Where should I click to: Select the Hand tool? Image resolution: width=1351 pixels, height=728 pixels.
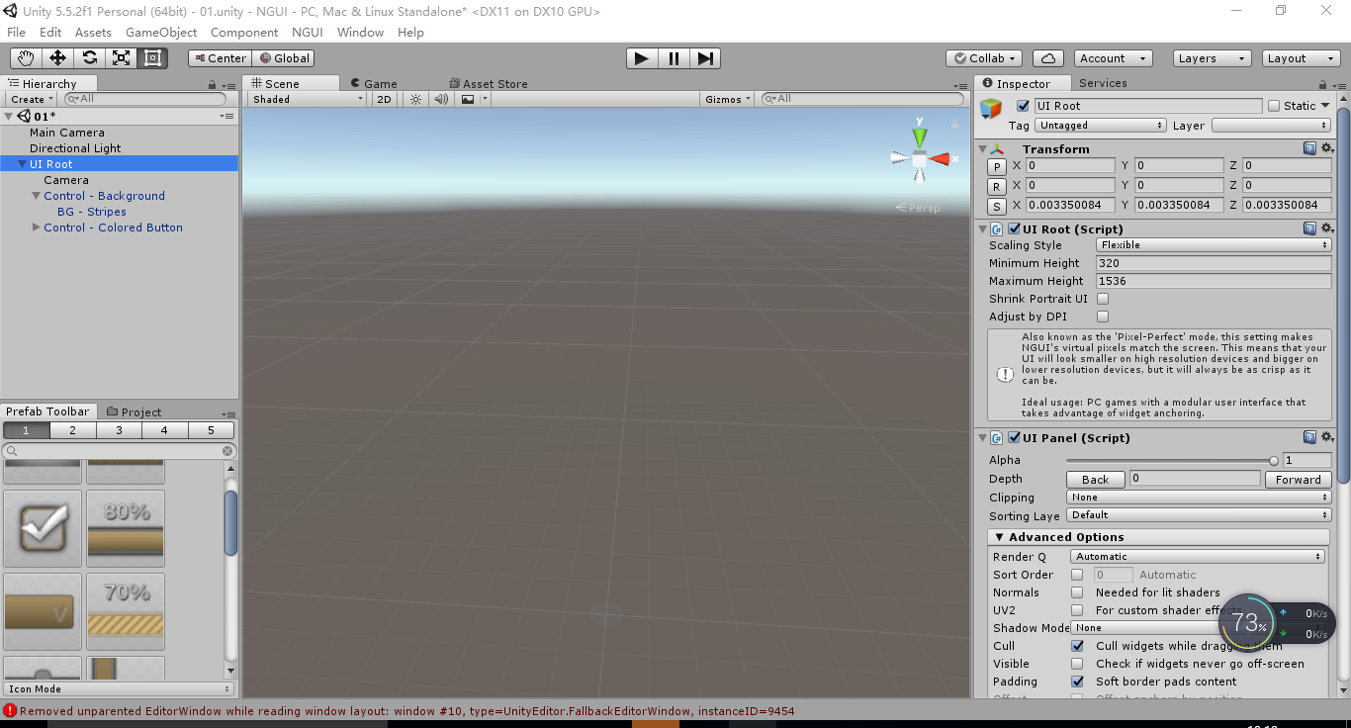(x=27, y=58)
